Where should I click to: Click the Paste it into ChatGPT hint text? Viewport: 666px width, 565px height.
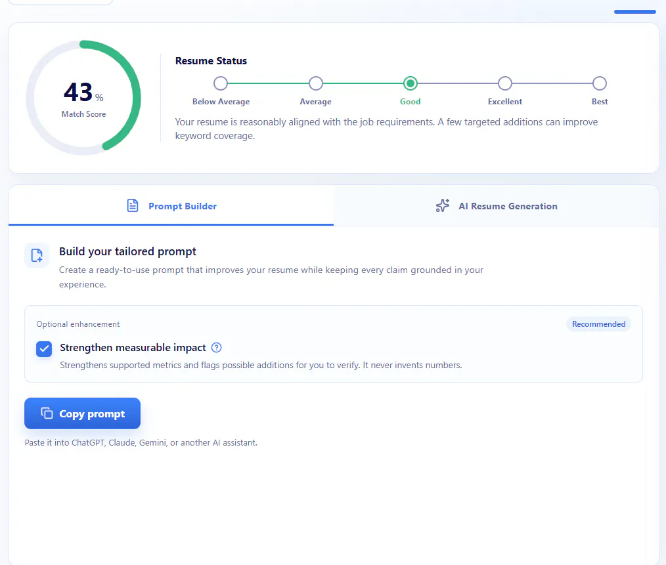141,442
